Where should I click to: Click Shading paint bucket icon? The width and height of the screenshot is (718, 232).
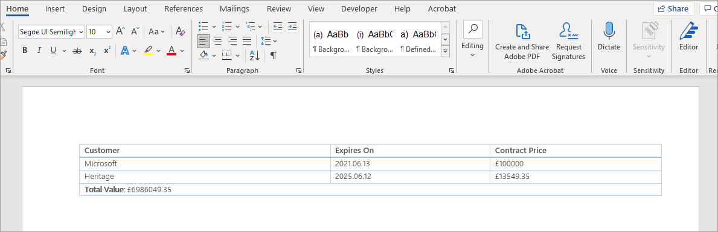(204, 55)
